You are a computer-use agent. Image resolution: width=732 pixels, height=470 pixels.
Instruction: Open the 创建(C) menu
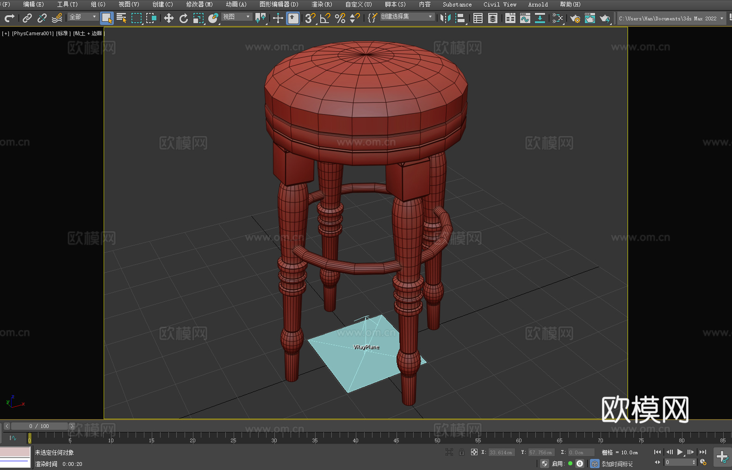click(x=162, y=4)
